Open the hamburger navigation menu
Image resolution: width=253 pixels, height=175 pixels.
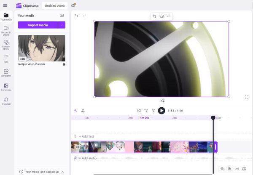(x=5, y=5)
